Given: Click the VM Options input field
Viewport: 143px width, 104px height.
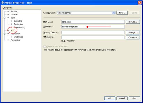Looking at the screenshot, I should point(93,37).
